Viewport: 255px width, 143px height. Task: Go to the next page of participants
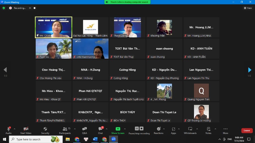(250, 70)
